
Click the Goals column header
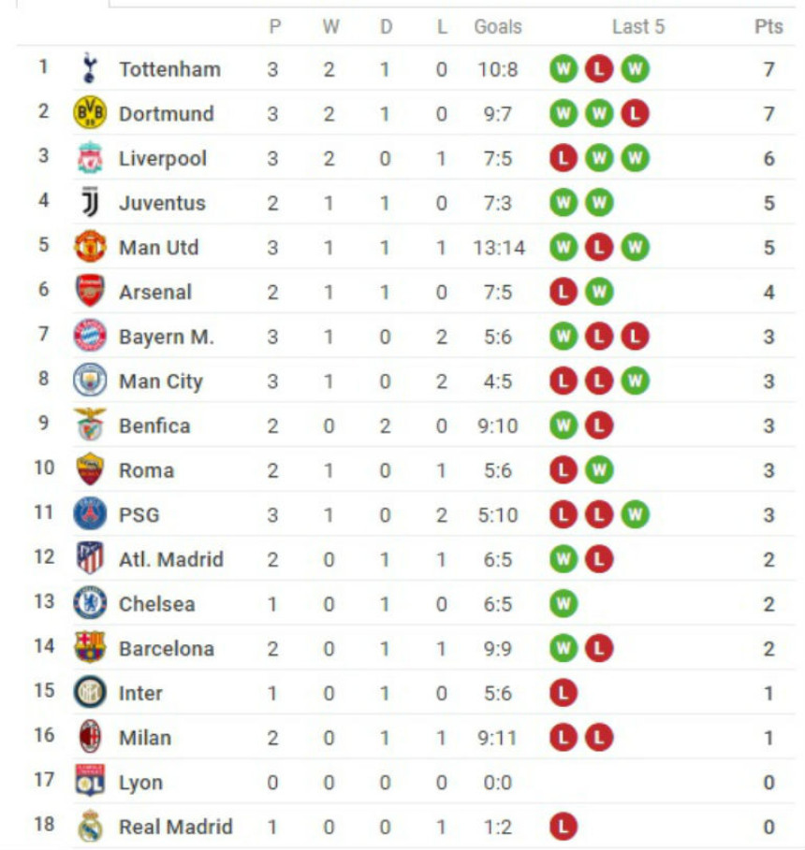(498, 26)
